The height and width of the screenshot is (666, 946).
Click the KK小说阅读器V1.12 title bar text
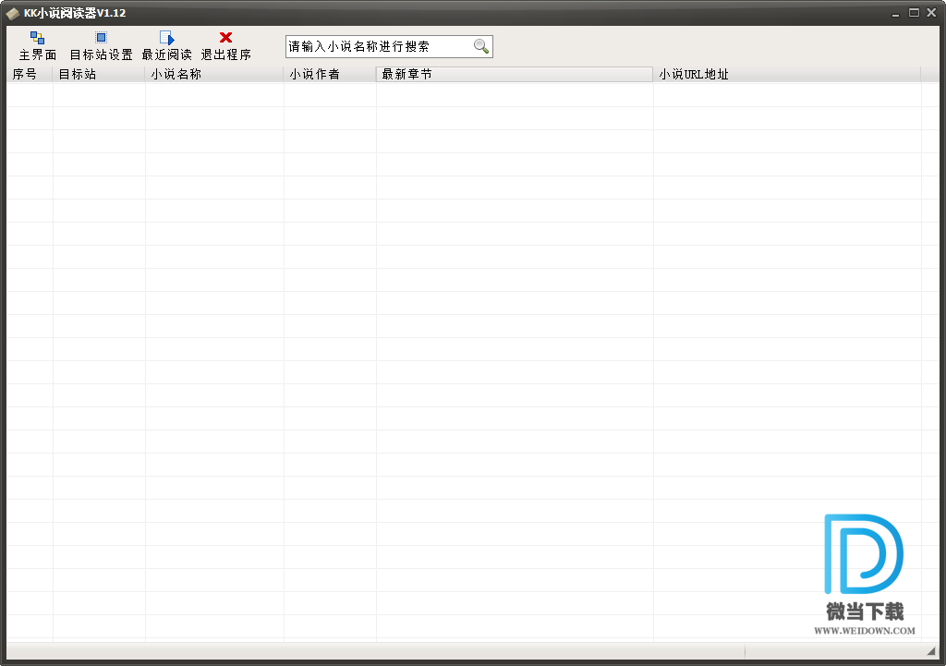[75, 13]
